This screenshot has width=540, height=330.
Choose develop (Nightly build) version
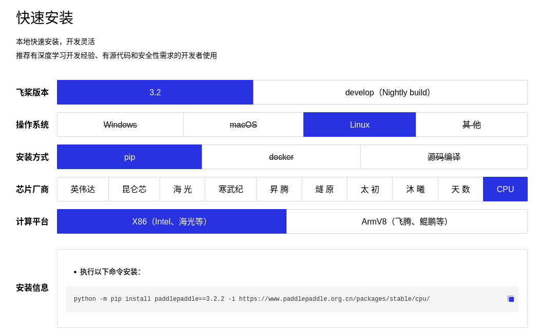[390, 92]
